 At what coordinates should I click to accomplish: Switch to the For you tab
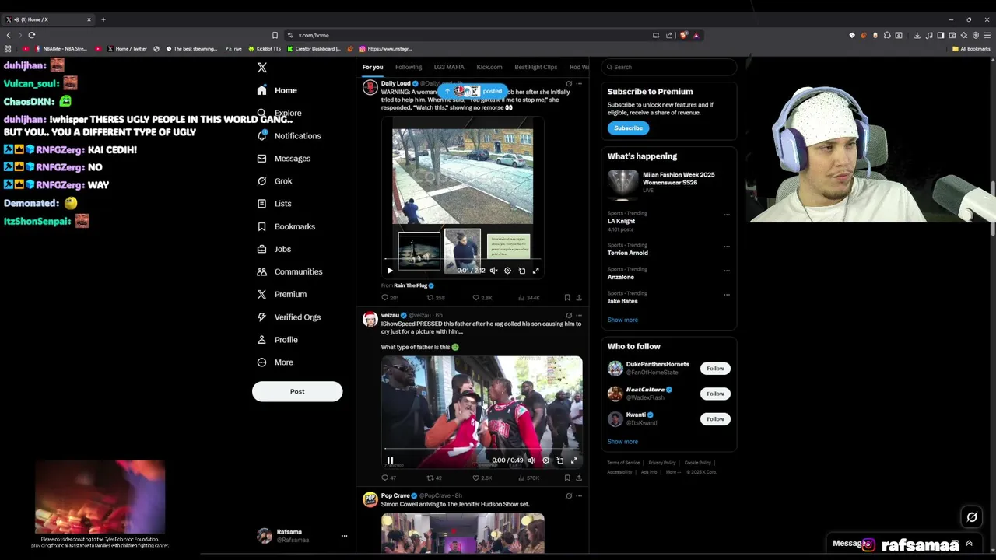(373, 67)
